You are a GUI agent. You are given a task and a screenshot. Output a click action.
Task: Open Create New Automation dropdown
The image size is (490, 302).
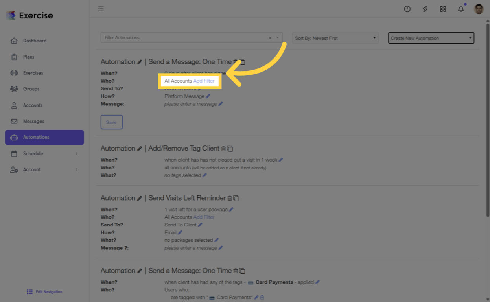click(x=431, y=38)
